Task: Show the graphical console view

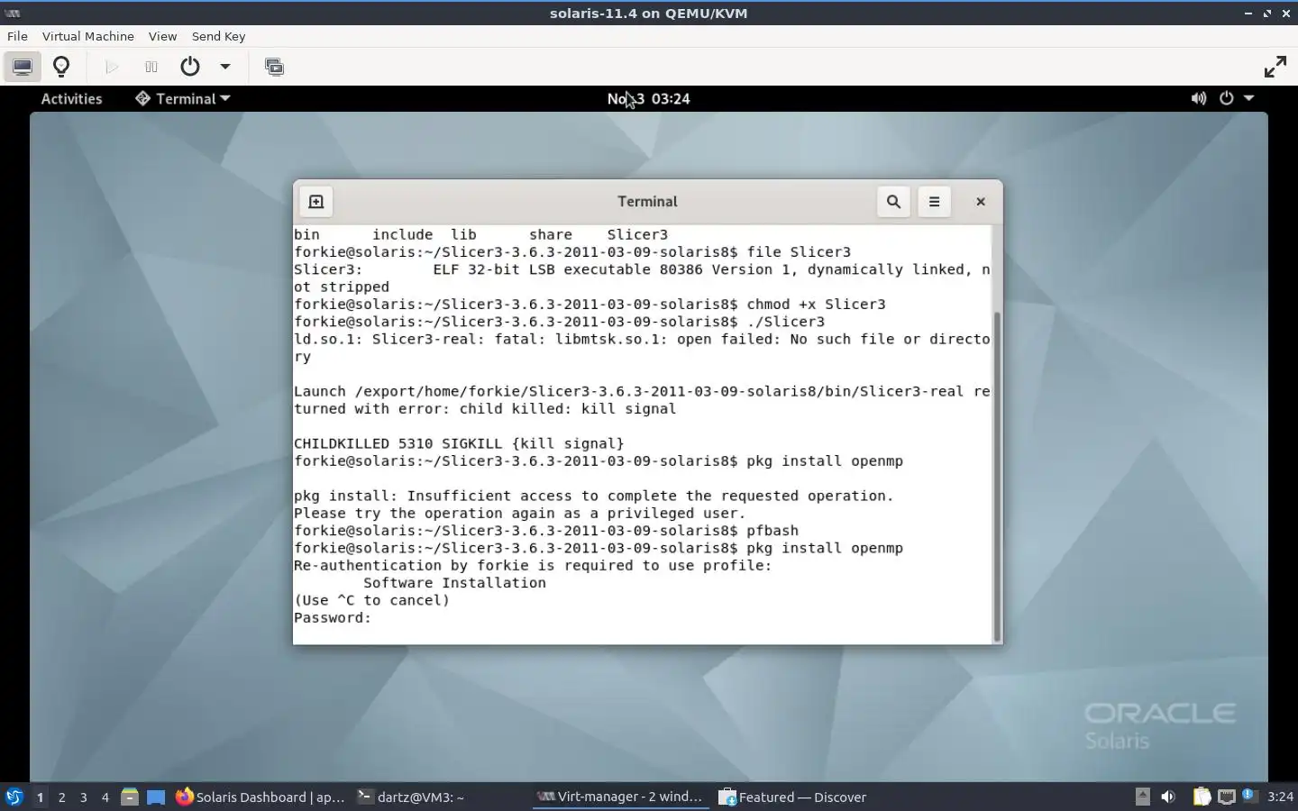Action: 23,67
